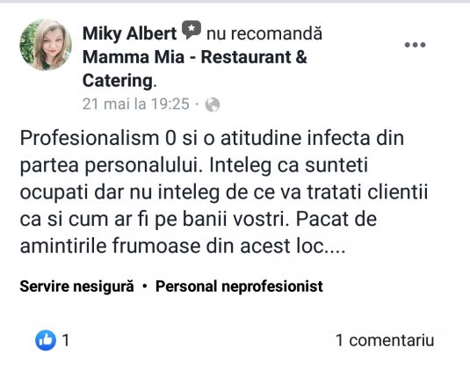View who liked via count 1
The image size is (470, 369).
pyautogui.click(x=66, y=341)
